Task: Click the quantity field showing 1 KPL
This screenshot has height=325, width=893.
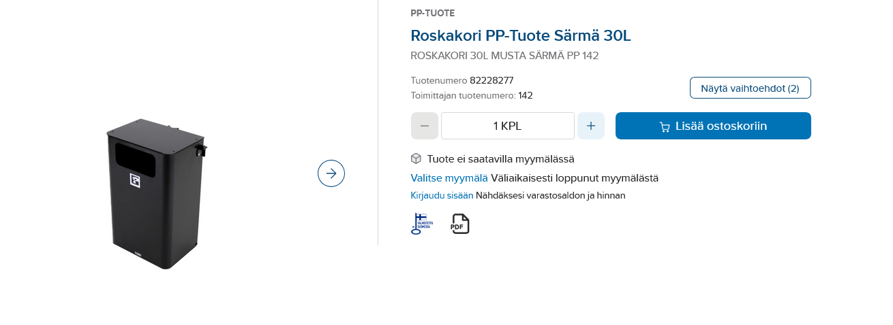Action: [x=508, y=126]
